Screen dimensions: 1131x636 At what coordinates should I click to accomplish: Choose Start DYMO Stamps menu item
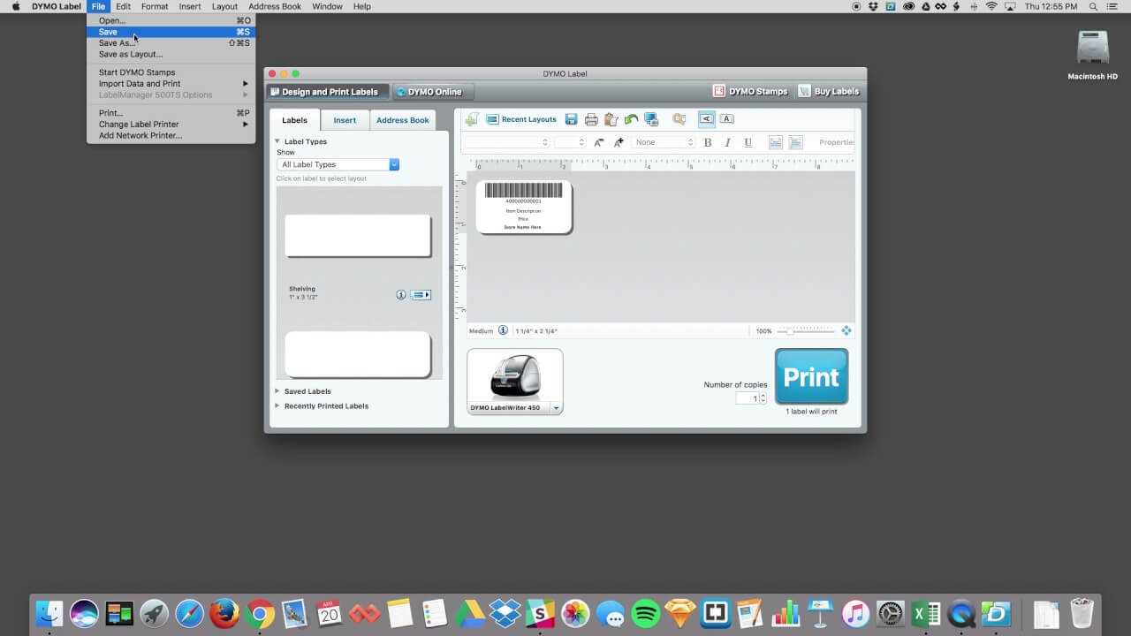[171, 72]
